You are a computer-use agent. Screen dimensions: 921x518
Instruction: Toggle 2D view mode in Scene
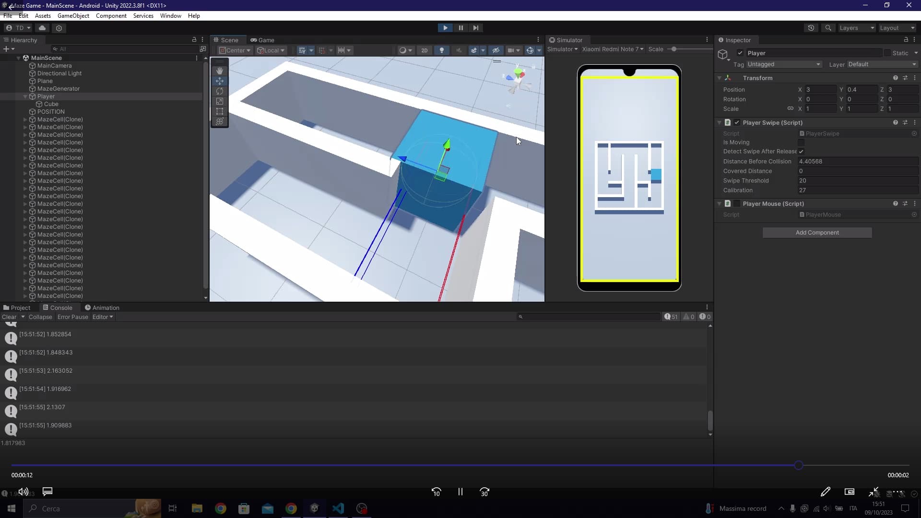424,50
